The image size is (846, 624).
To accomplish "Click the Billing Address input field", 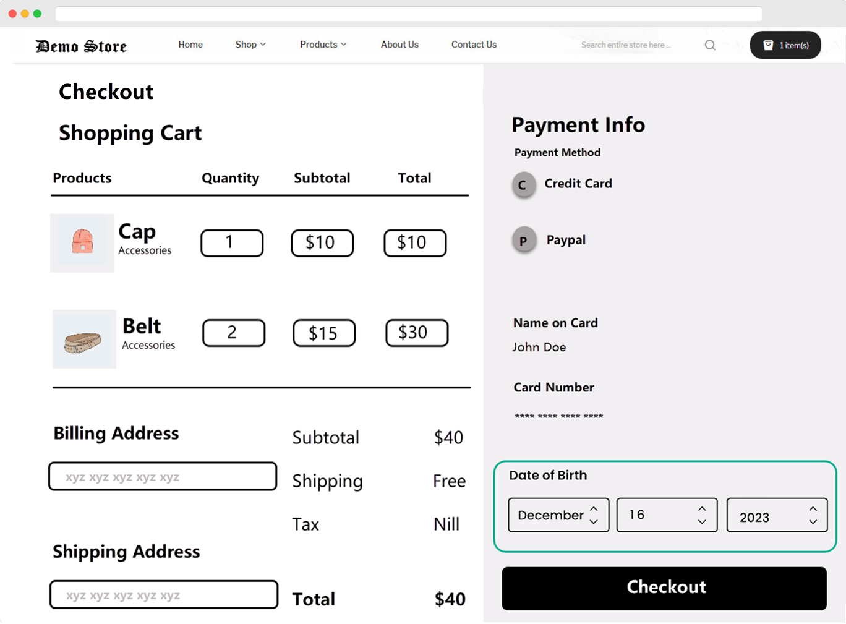I will pos(163,476).
